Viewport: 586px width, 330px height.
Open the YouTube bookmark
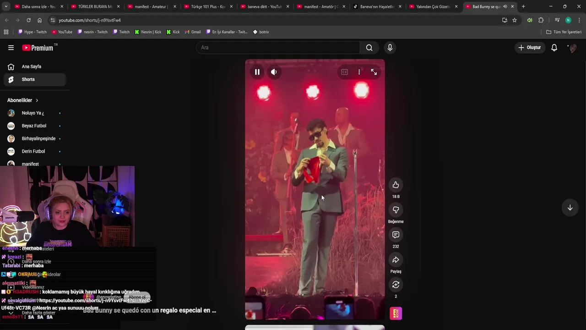coord(62,32)
